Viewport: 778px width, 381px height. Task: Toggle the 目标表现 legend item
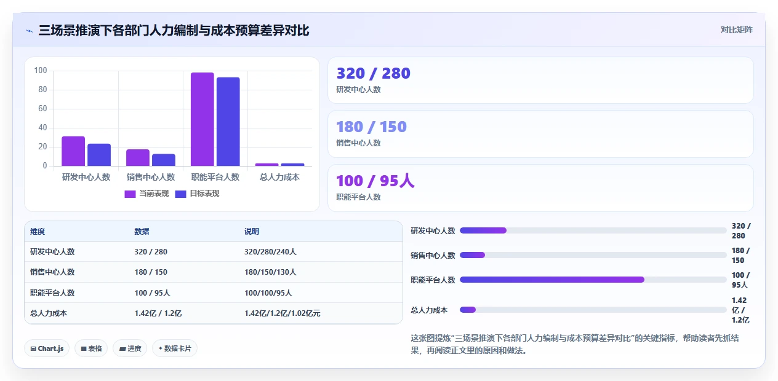click(198, 194)
